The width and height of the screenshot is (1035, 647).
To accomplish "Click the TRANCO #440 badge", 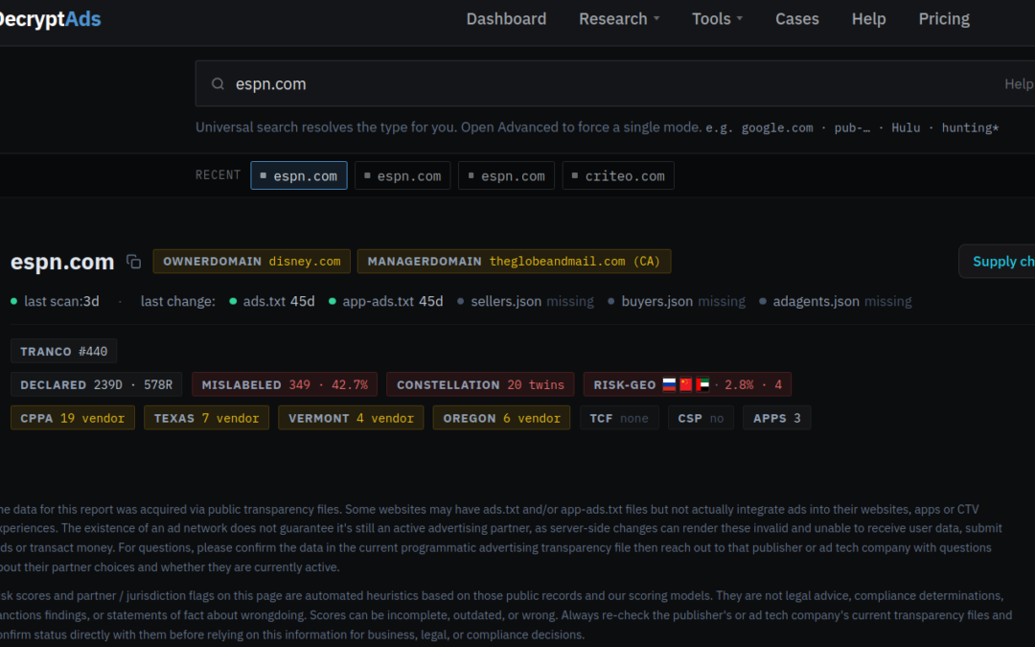I will [63, 351].
